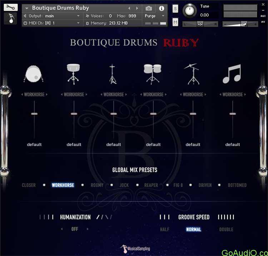Click previous mix arrow for snare
Image resolution: width=268 pixels, height=256 pixels.
[x=61, y=95]
